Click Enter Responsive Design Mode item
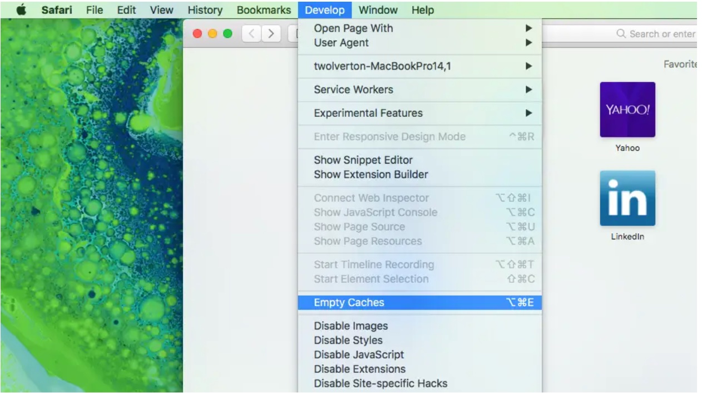 click(419, 136)
